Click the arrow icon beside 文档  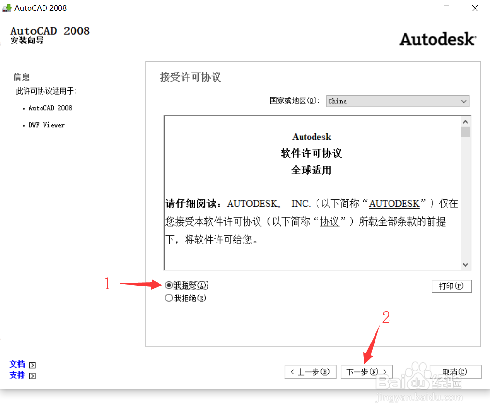tap(32, 365)
